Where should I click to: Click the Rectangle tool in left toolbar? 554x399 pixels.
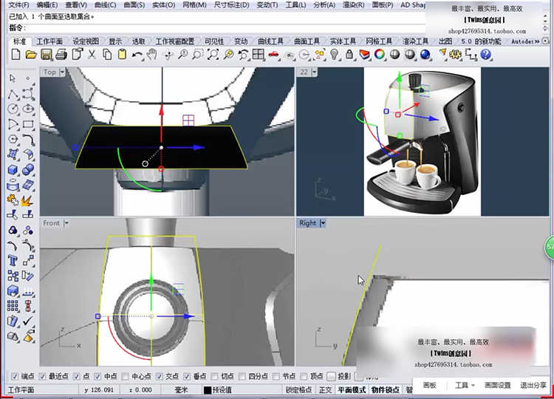pos(27,123)
